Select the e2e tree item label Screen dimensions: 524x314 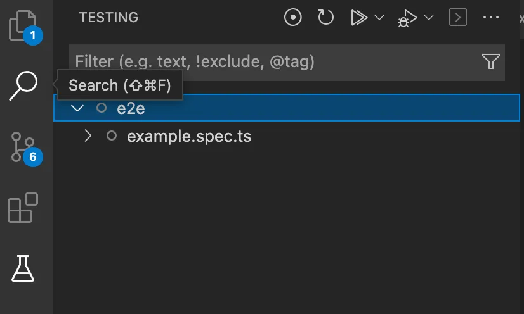(131, 108)
